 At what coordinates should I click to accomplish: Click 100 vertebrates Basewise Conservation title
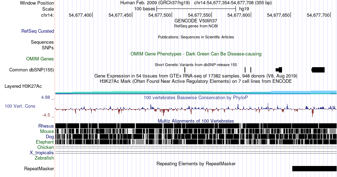196,97
